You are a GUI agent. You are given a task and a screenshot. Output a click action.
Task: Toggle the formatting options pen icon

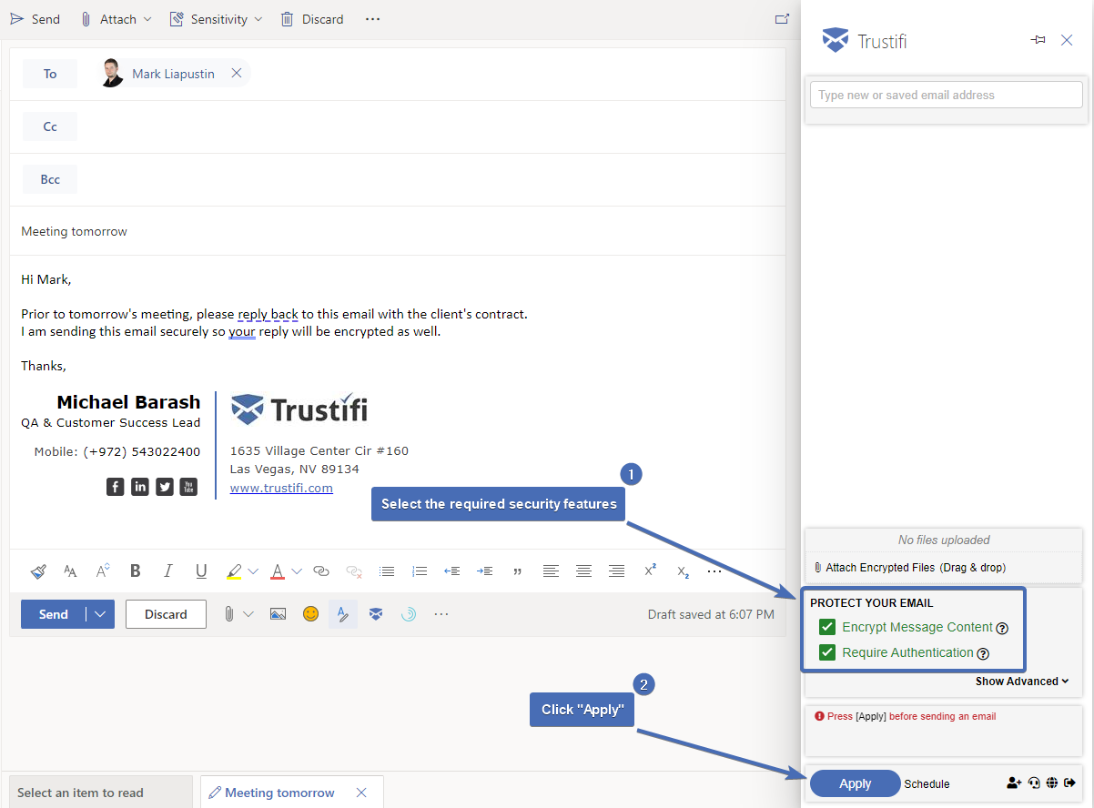[342, 614]
